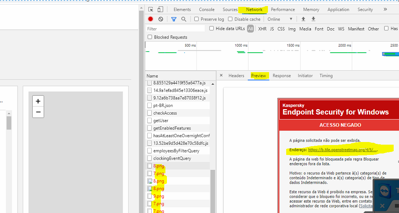Enable the Preserve log checkbox
The image size is (399, 213).
pos(197,19)
